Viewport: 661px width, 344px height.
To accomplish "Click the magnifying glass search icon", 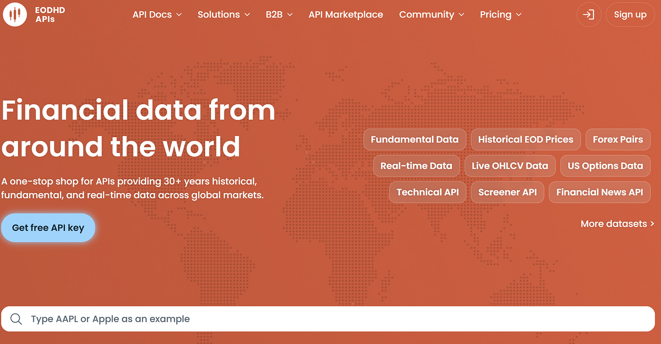I will coord(17,319).
